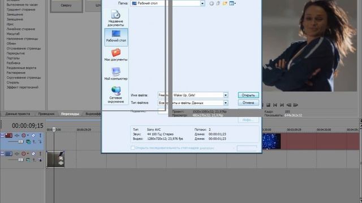Select track 2 number badge
The width and height of the screenshot is (362, 203).
(9, 153)
